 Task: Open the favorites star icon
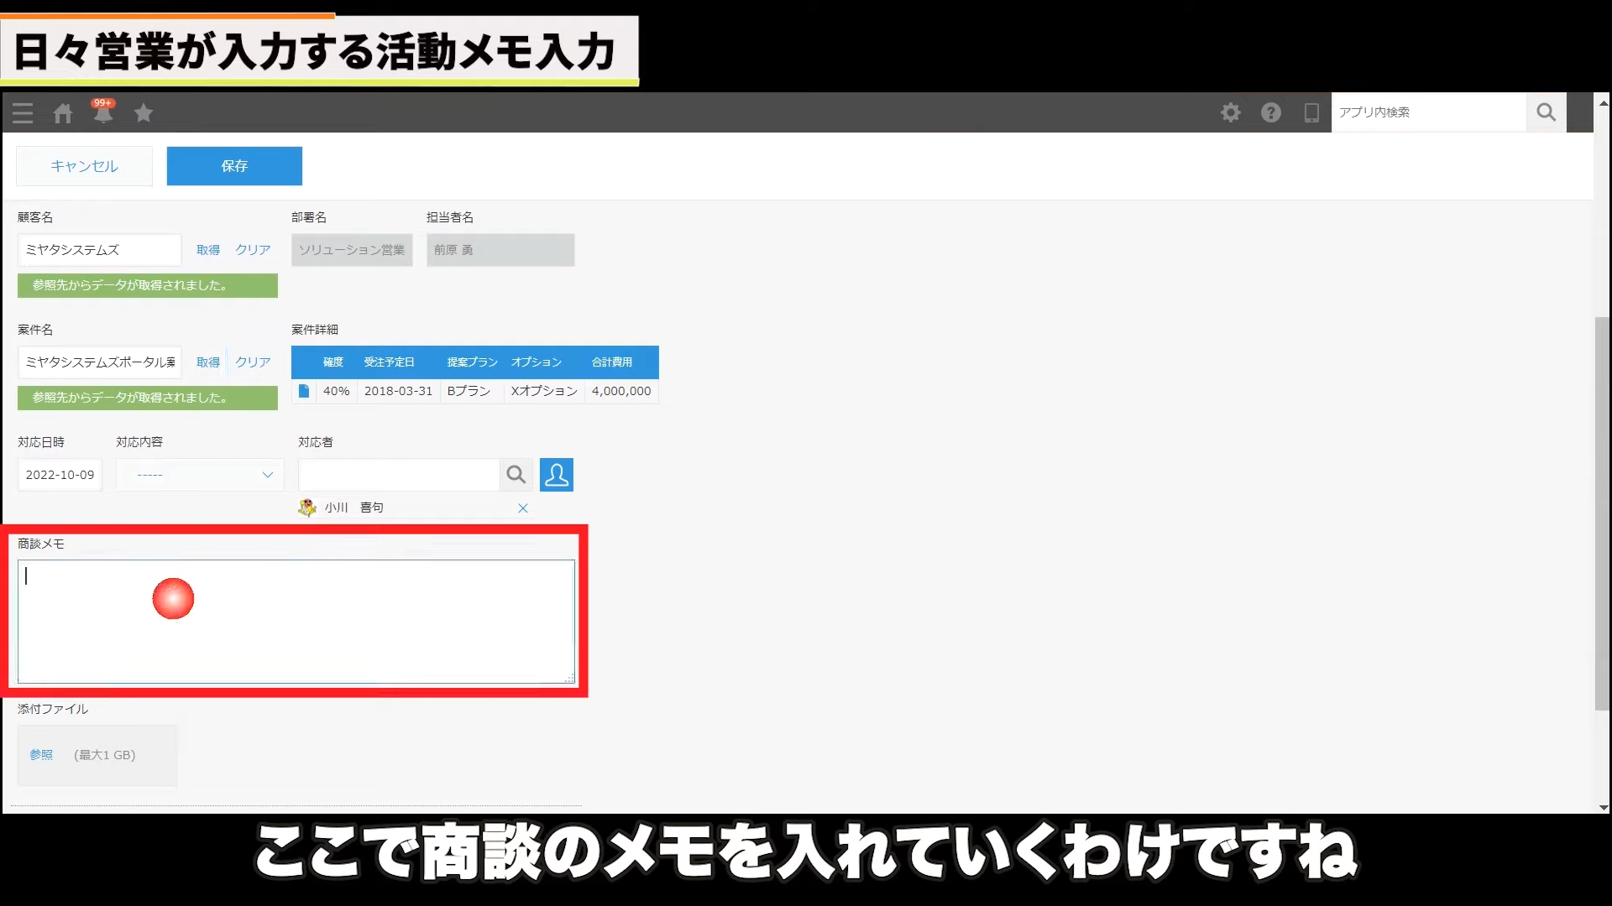(144, 112)
